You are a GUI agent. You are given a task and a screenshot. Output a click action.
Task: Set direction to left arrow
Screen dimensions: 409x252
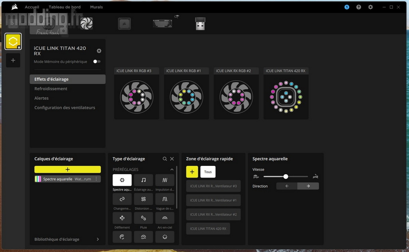(x=287, y=186)
